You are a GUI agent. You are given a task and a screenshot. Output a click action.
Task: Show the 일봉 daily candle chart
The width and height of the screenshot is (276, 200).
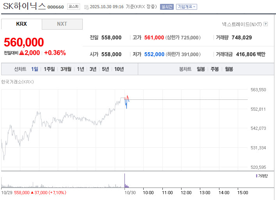click(201, 69)
